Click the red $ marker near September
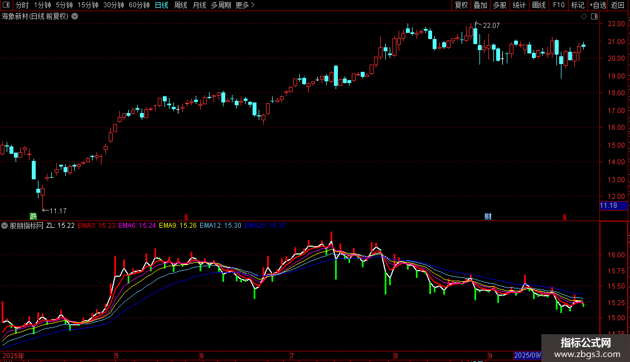Screen dimensions: 630x362 tap(565, 217)
